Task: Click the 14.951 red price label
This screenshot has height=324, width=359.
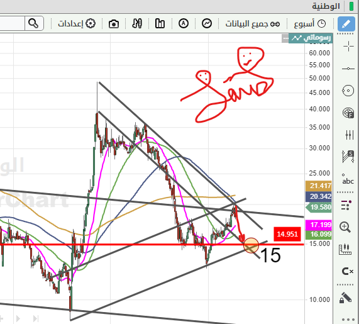Action: click(x=287, y=234)
